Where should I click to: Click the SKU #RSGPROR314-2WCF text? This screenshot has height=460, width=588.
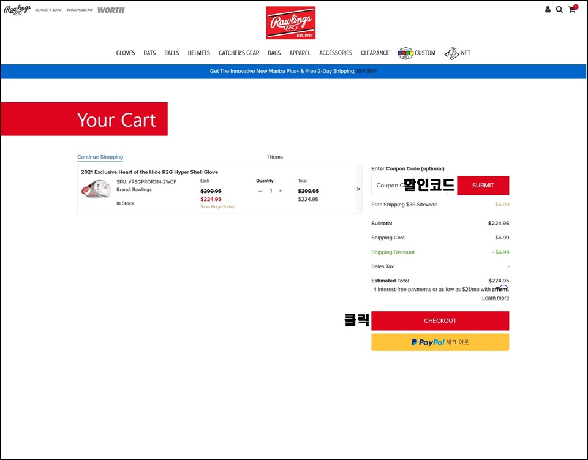pos(146,182)
